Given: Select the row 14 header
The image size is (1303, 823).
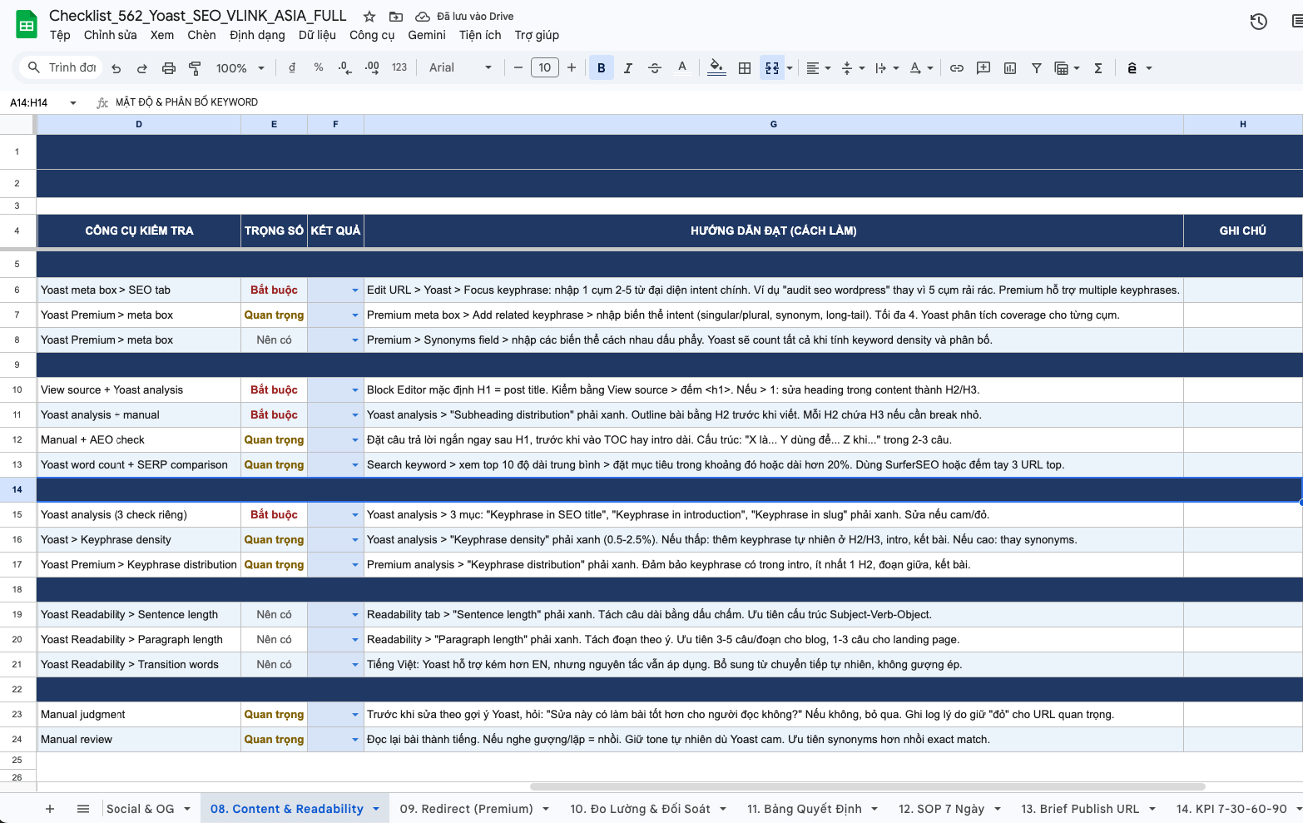Looking at the screenshot, I should tap(17, 489).
